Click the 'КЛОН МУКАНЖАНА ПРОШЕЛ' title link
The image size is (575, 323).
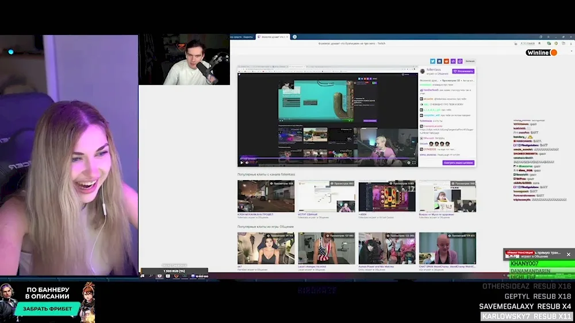coord(255,215)
